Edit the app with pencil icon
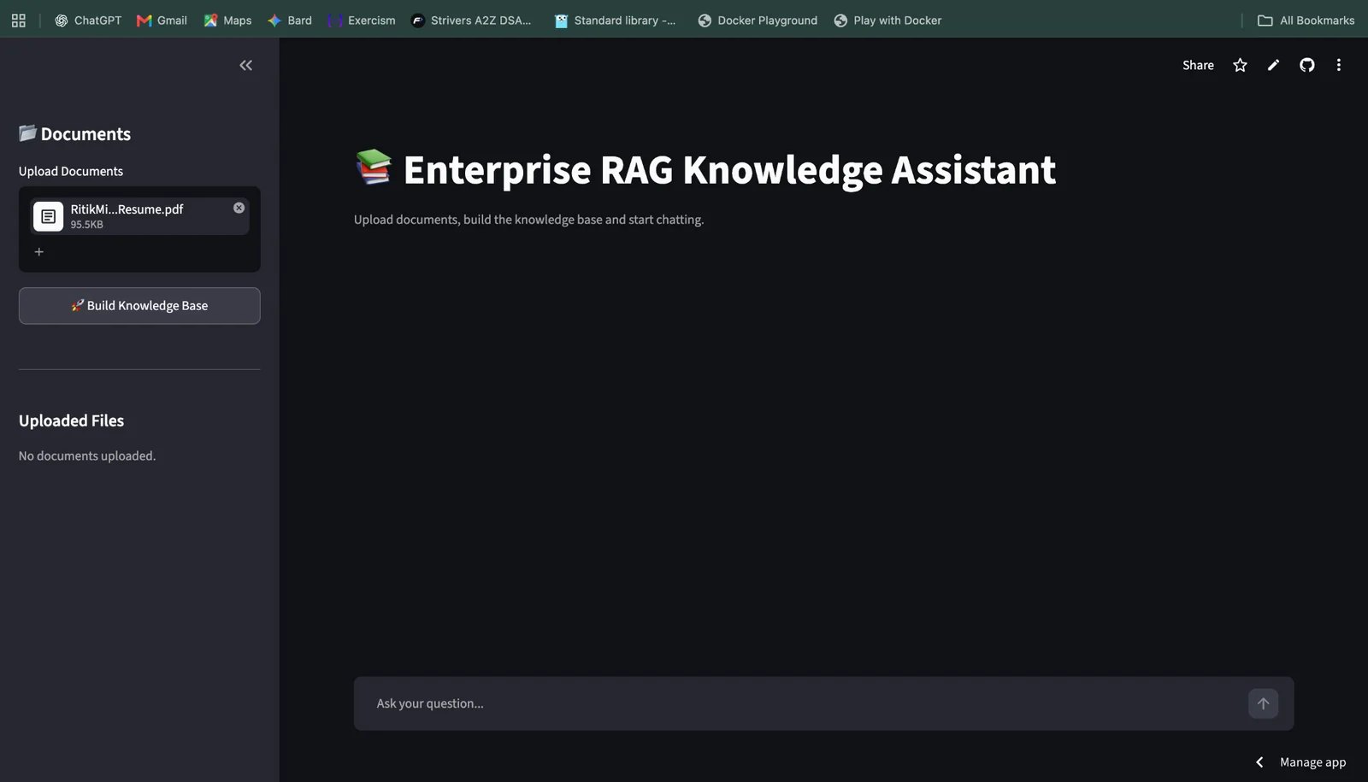The image size is (1368, 782). (1273, 65)
